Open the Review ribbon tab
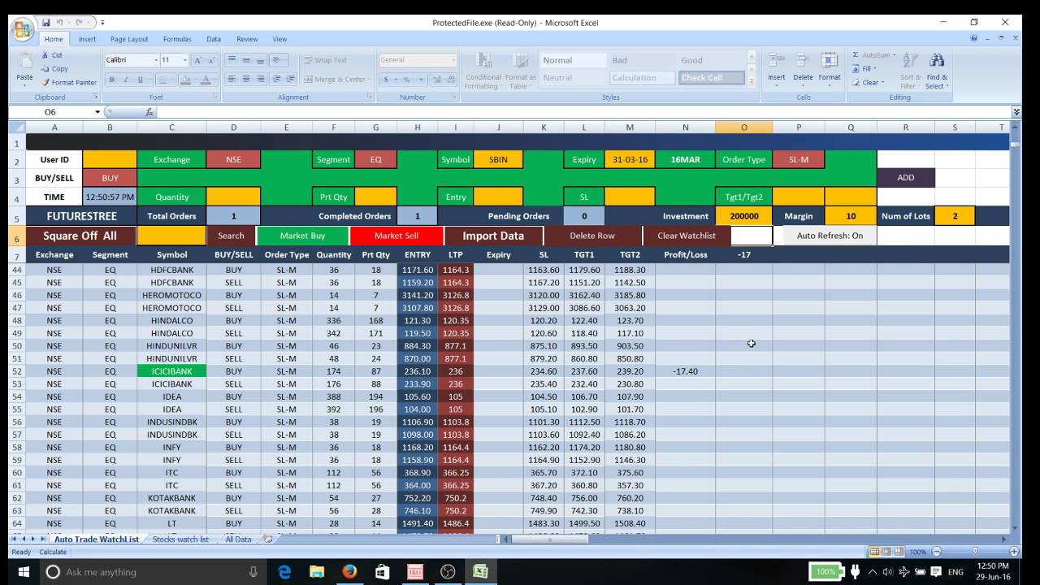Image resolution: width=1040 pixels, height=585 pixels. tap(247, 39)
